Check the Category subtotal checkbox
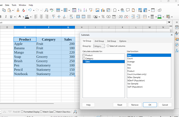 pos(84,58)
